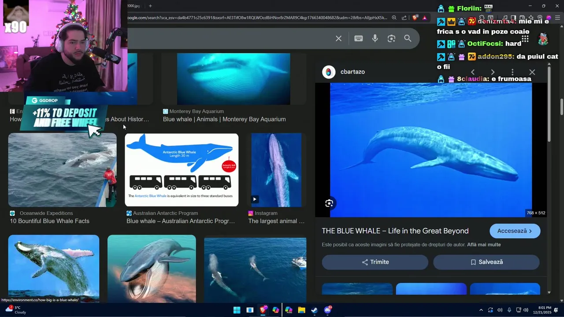Viewport: 564px width, 317px height.
Task: Click large blue whale preview image
Action: coord(431,150)
